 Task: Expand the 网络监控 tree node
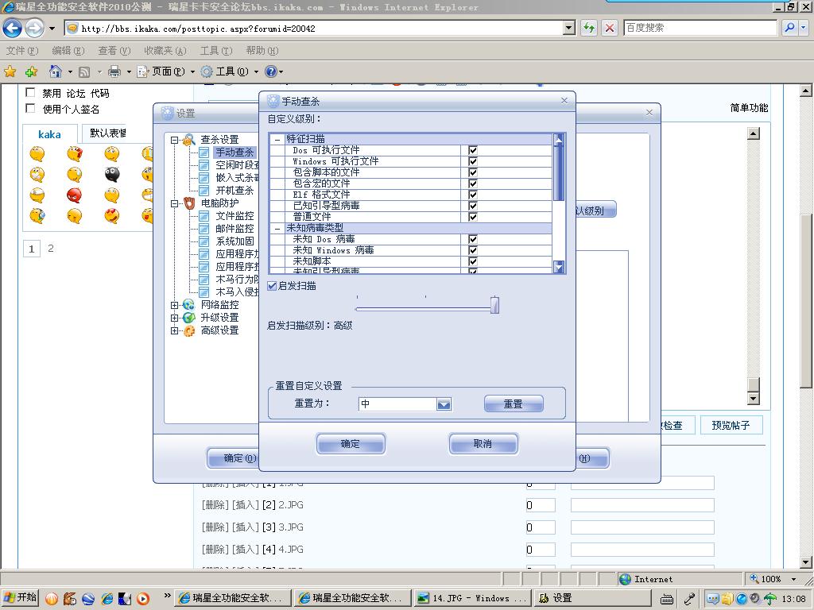coord(174,305)
